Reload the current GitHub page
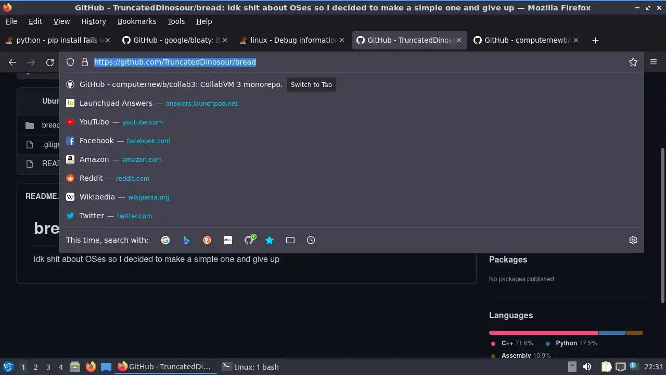Screen dimensions: 666x375 pyautogui.click(x=50, y=62)
